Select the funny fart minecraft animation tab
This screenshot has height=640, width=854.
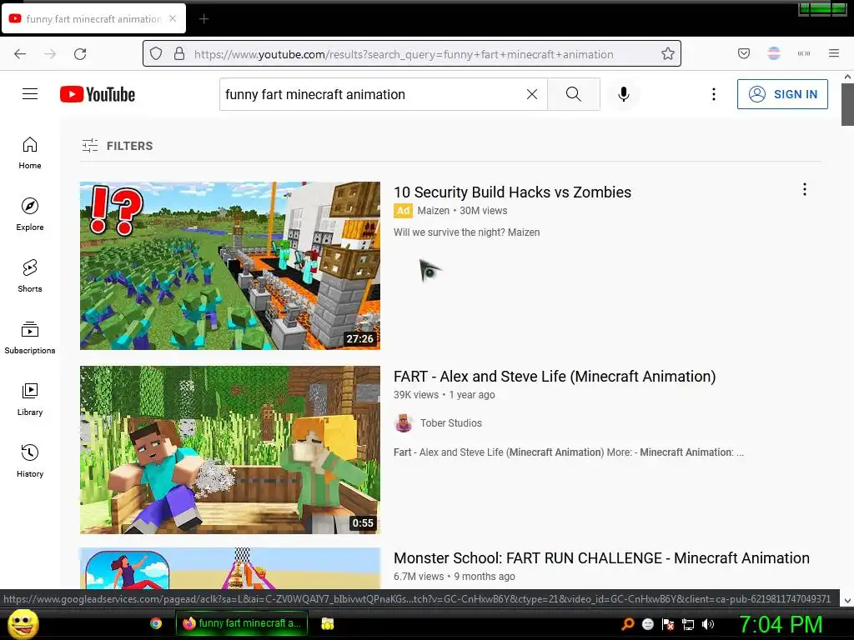[93, 18]
